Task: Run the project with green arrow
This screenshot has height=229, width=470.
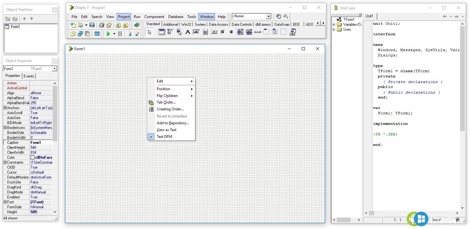Action: [x=108, y=34]
